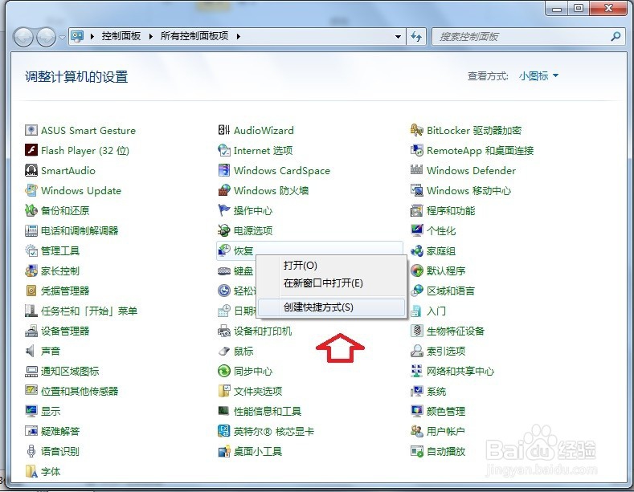Open the 凭据管理器 link
This screenshot has height=492, width=634.
tap(65, 291)
